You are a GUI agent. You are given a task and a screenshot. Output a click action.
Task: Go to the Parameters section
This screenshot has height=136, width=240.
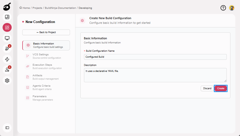pos(46,98)
